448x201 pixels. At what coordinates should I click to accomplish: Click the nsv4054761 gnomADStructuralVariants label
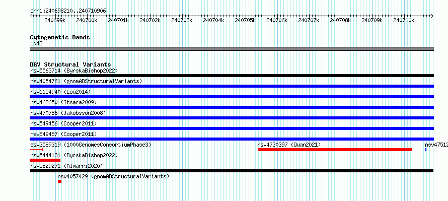(x=86, y=81)
